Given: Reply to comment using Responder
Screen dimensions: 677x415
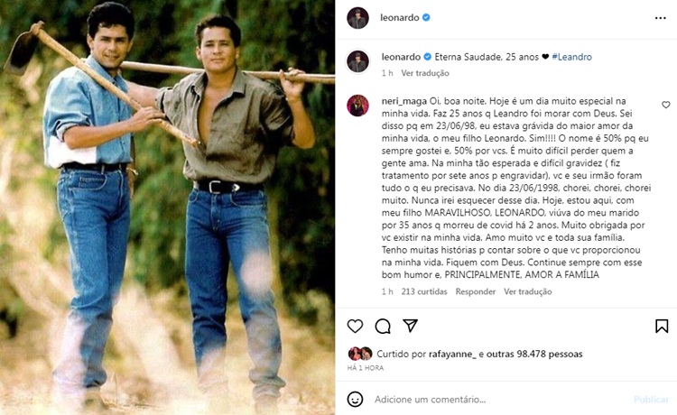Looking at the screenshot, I should (x=475, y=291).
